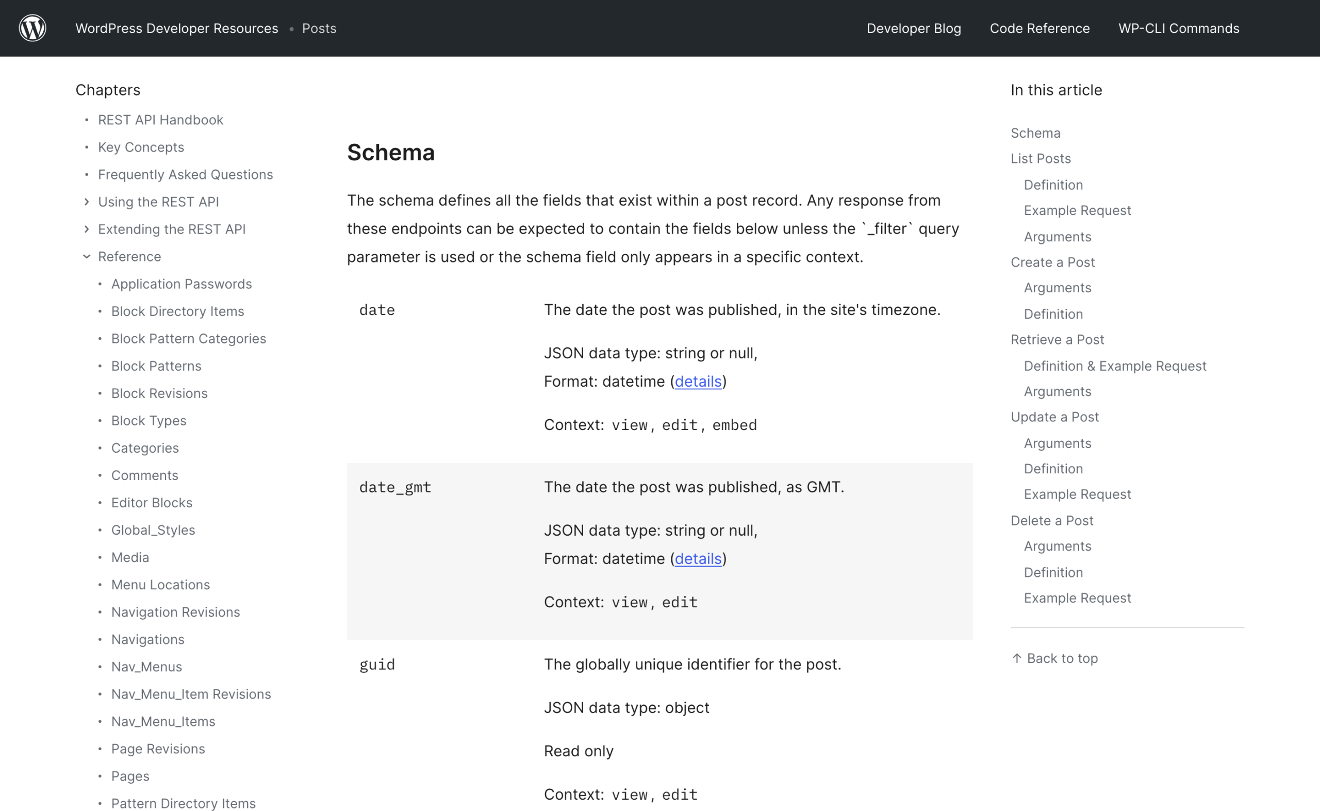
Task: Open Block Types reference page
Action: point(148,421)
